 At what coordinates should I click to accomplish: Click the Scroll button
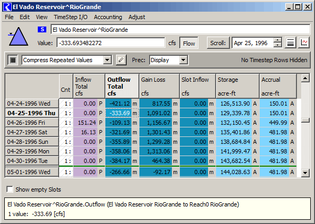coord(218,43)
